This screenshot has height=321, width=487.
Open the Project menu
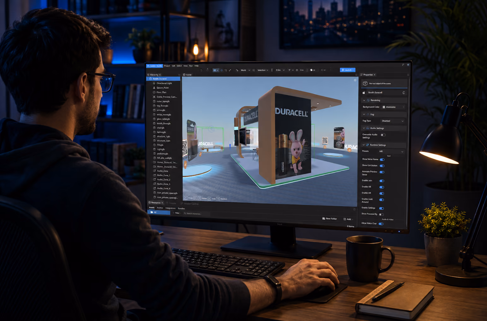pyautogui.click(x=167, y=66)
